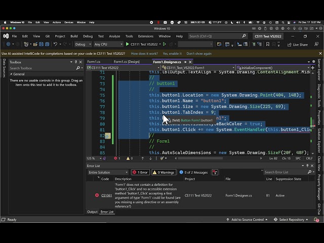Click the macOS Wi-Fi menu bar icon
Viewport: 324px width, 243px height.
(x=258, y=22)
